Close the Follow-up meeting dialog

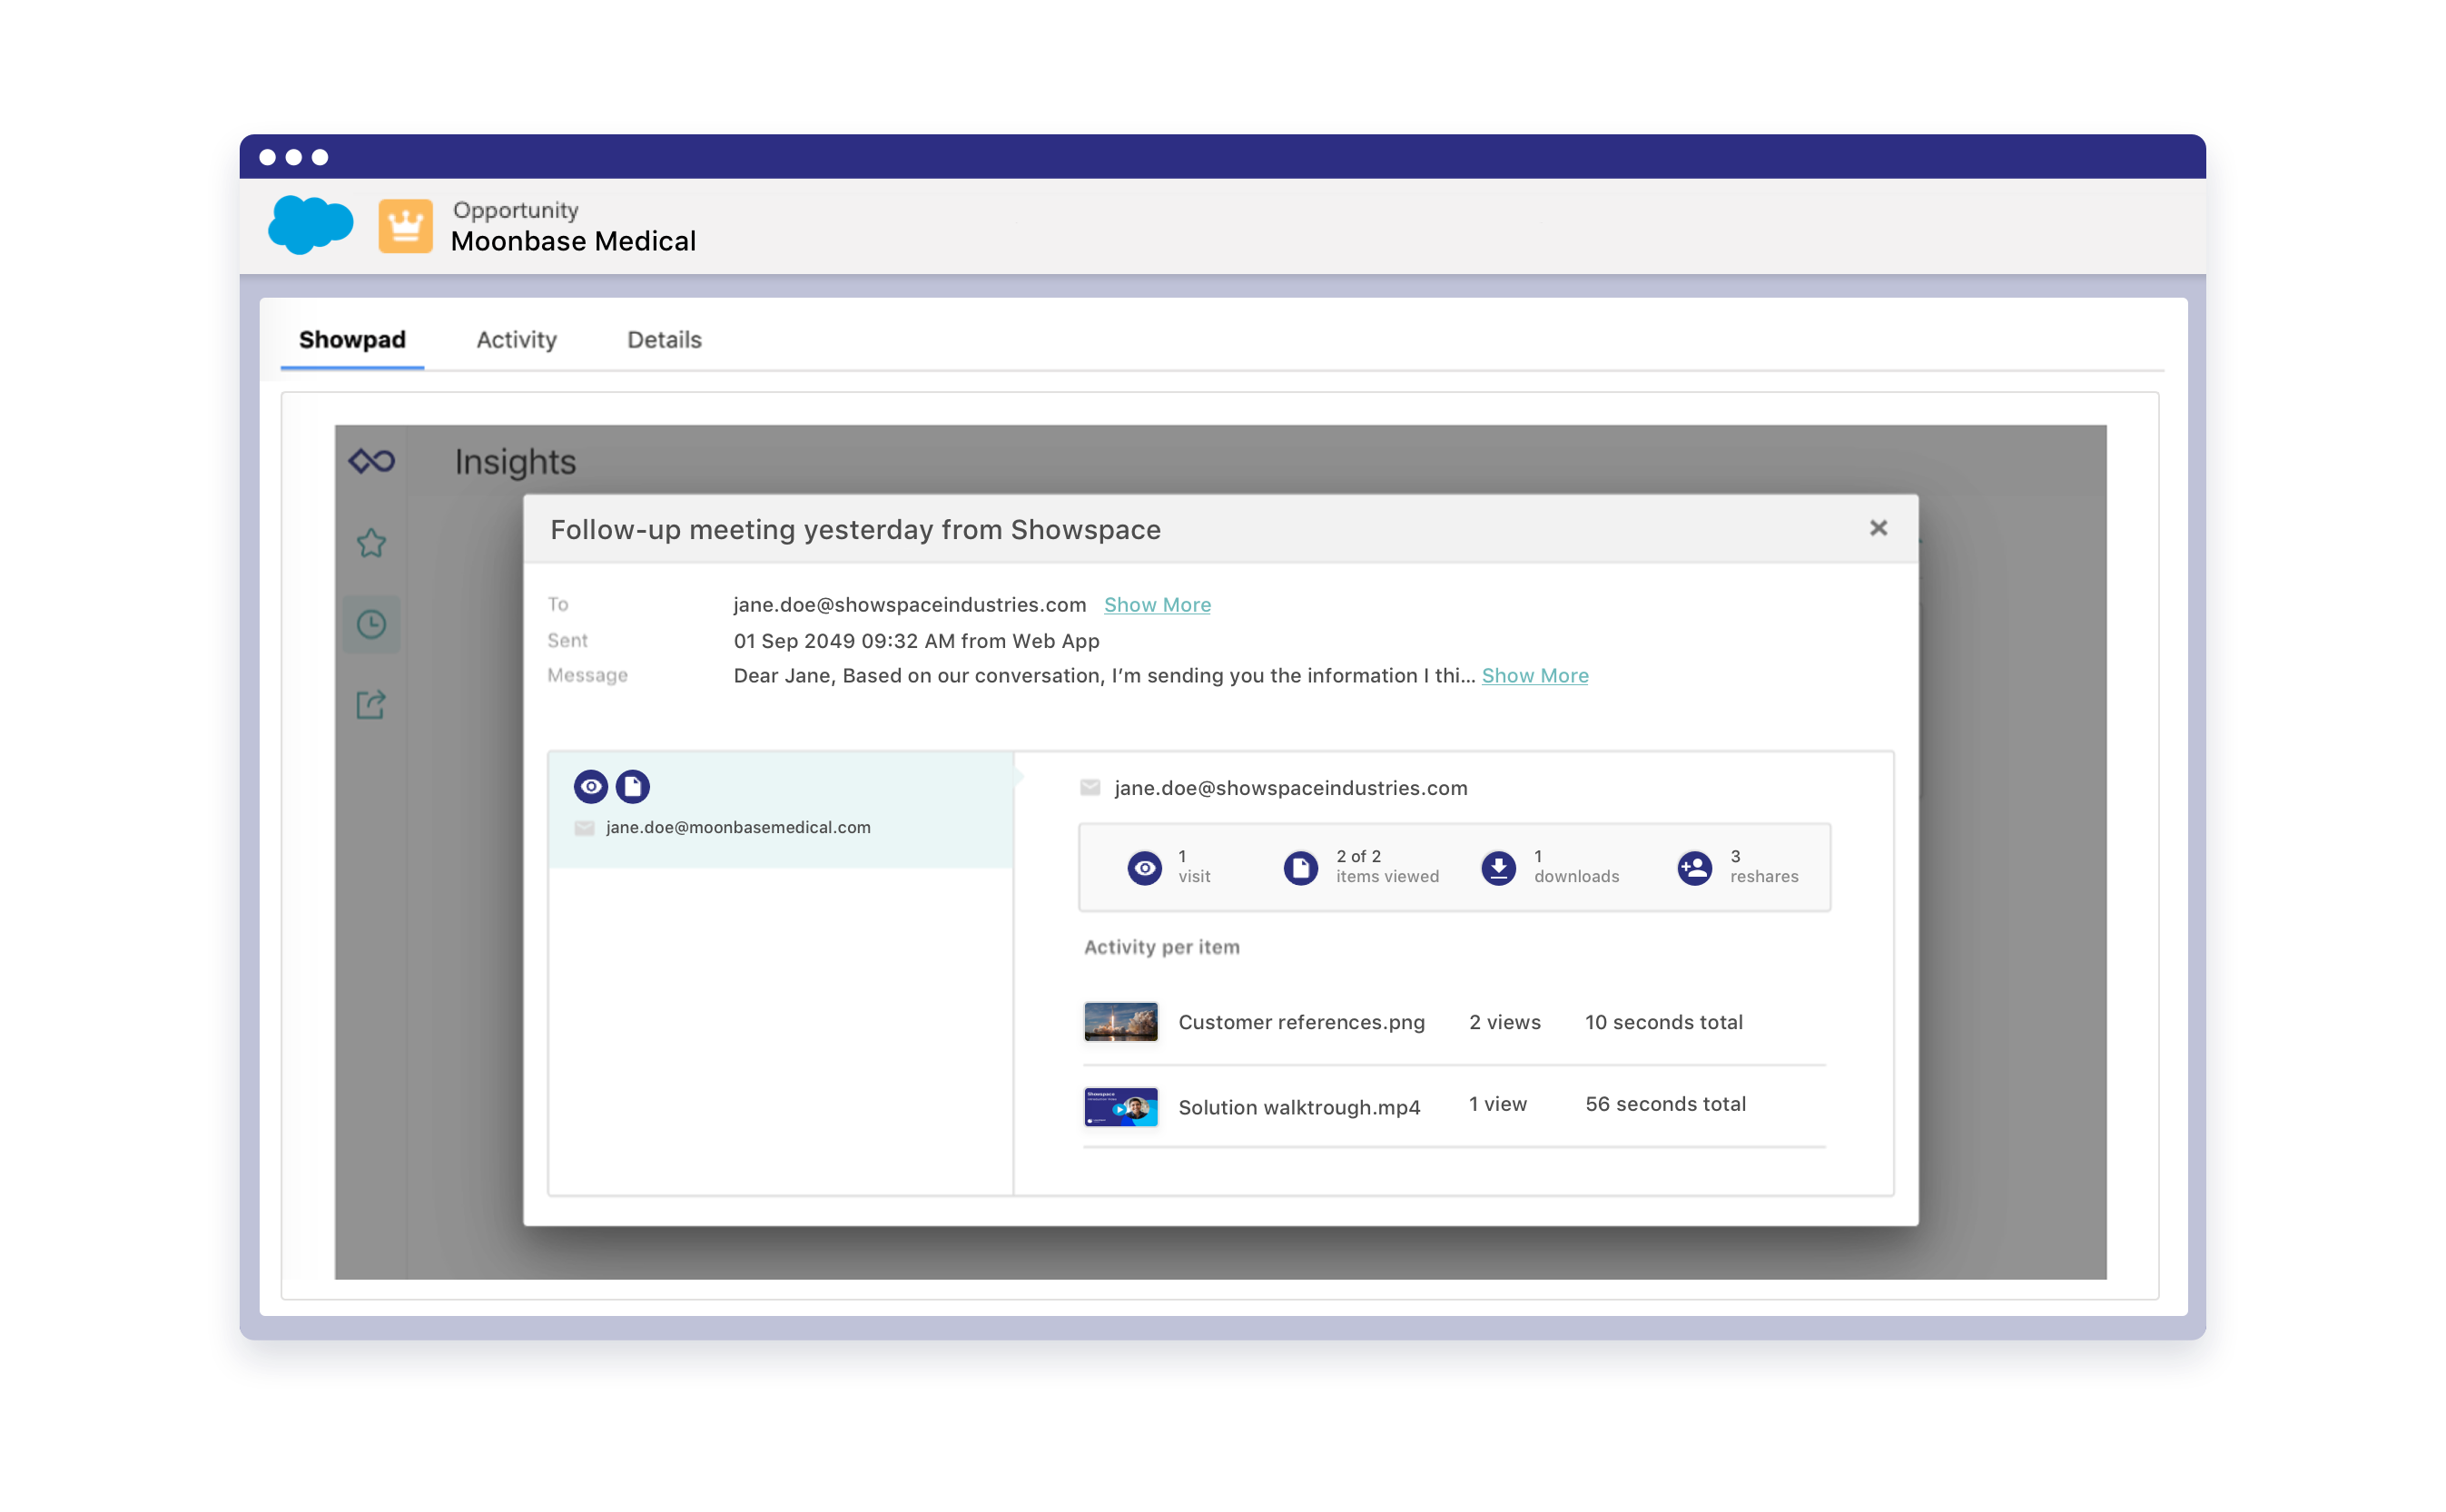pyautogui.click(x=1878, y=528)
